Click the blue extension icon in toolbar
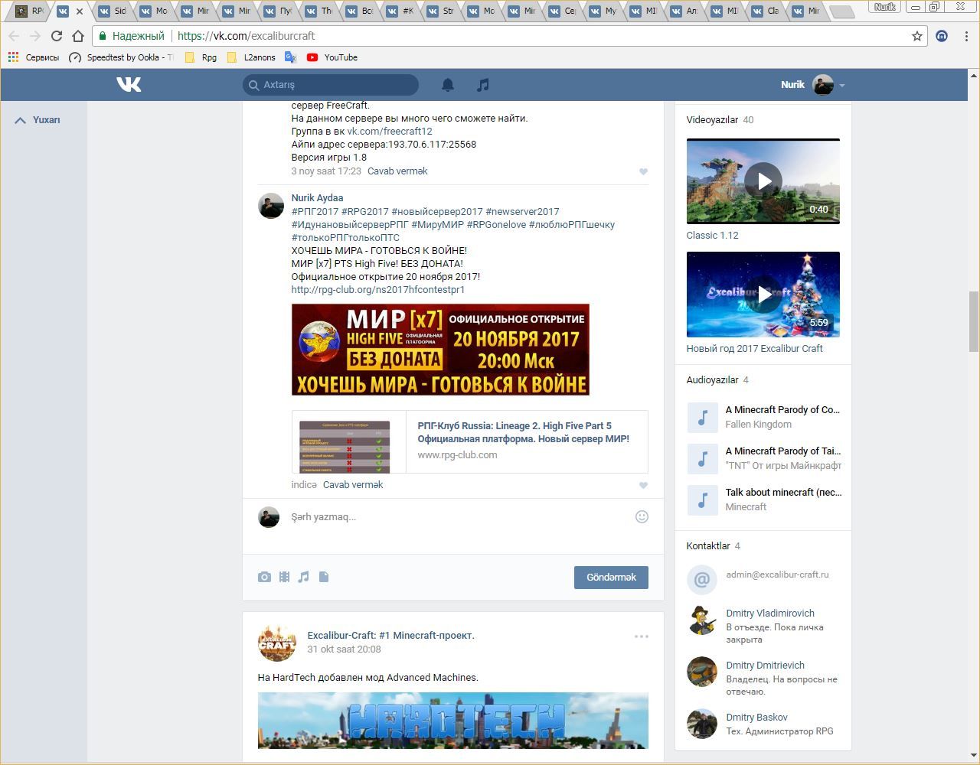The width and height of the screenshot is (980, 765). 942,36
